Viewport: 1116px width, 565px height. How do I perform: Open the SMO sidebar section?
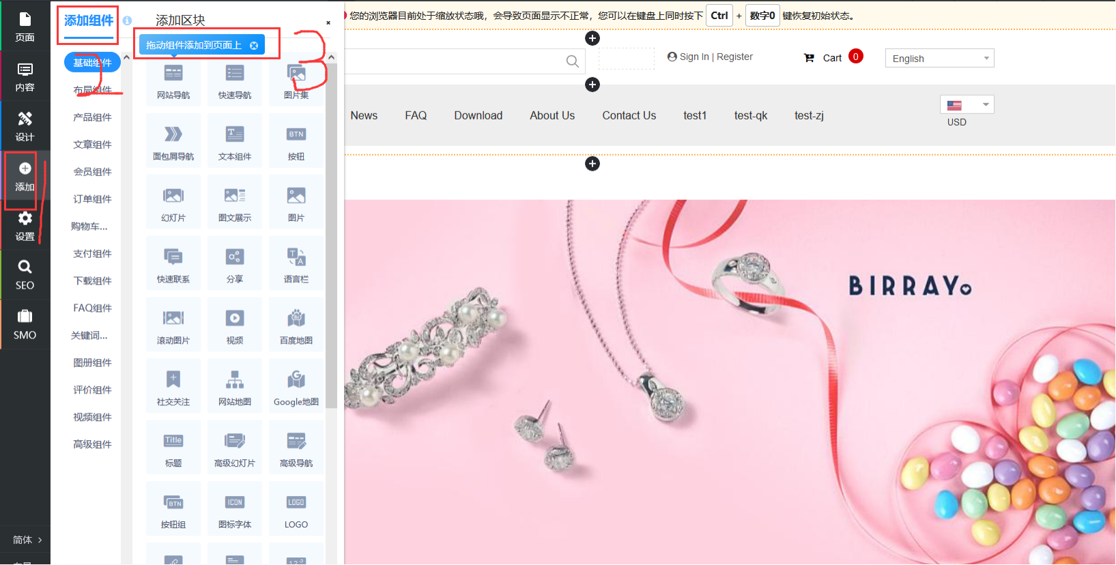coord(25,325)
